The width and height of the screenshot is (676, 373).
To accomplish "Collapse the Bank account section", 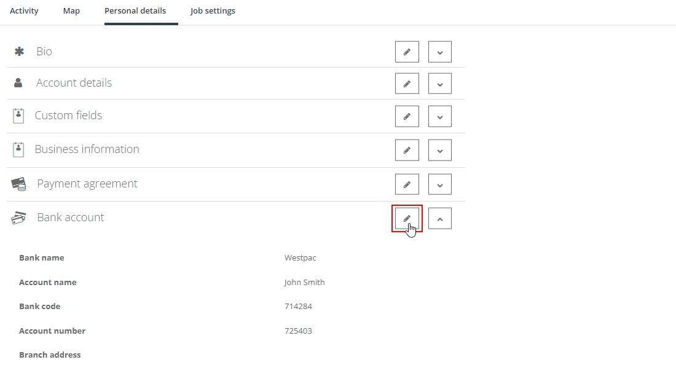I will (x=440, y=218).
